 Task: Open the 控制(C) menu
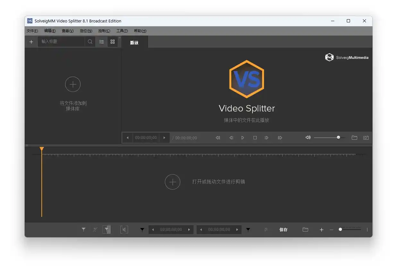coord(104,31)
